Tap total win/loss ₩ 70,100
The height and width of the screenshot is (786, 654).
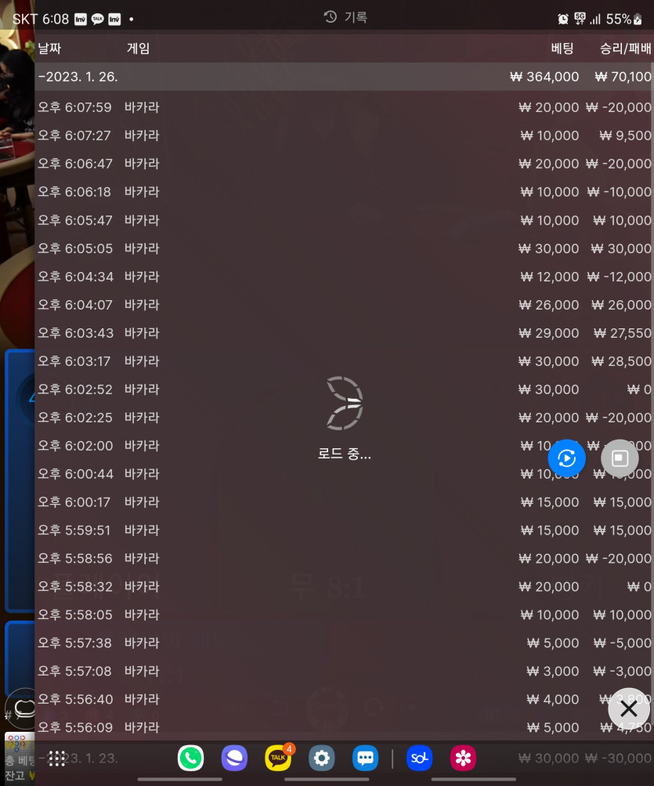point(623,77)
